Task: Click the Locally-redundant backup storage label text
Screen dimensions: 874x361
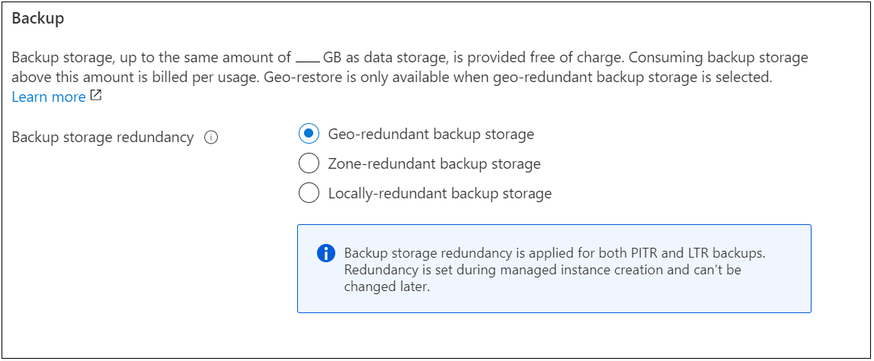Action: coord(440,193)
